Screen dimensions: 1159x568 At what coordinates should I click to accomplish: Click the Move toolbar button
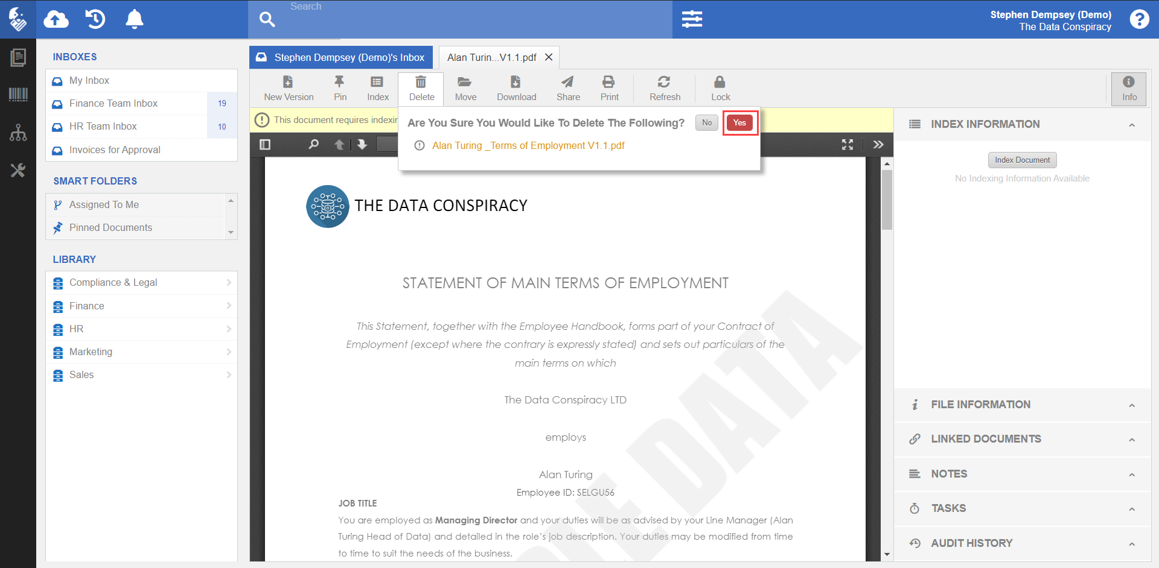click(465, 89)
